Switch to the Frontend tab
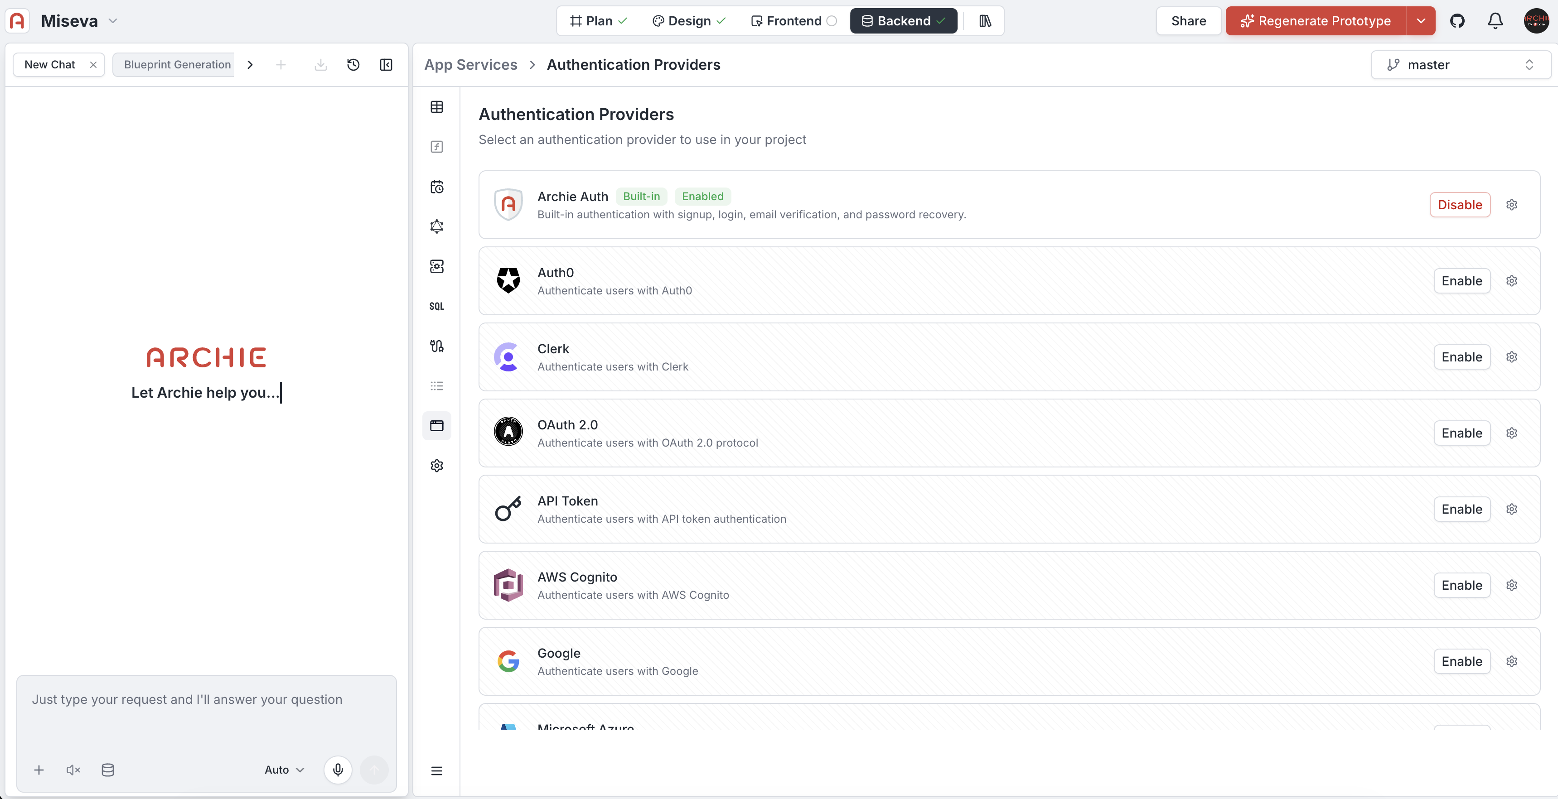The height and width of the screenshot is (799, 1558). click(x=794, y=20)
